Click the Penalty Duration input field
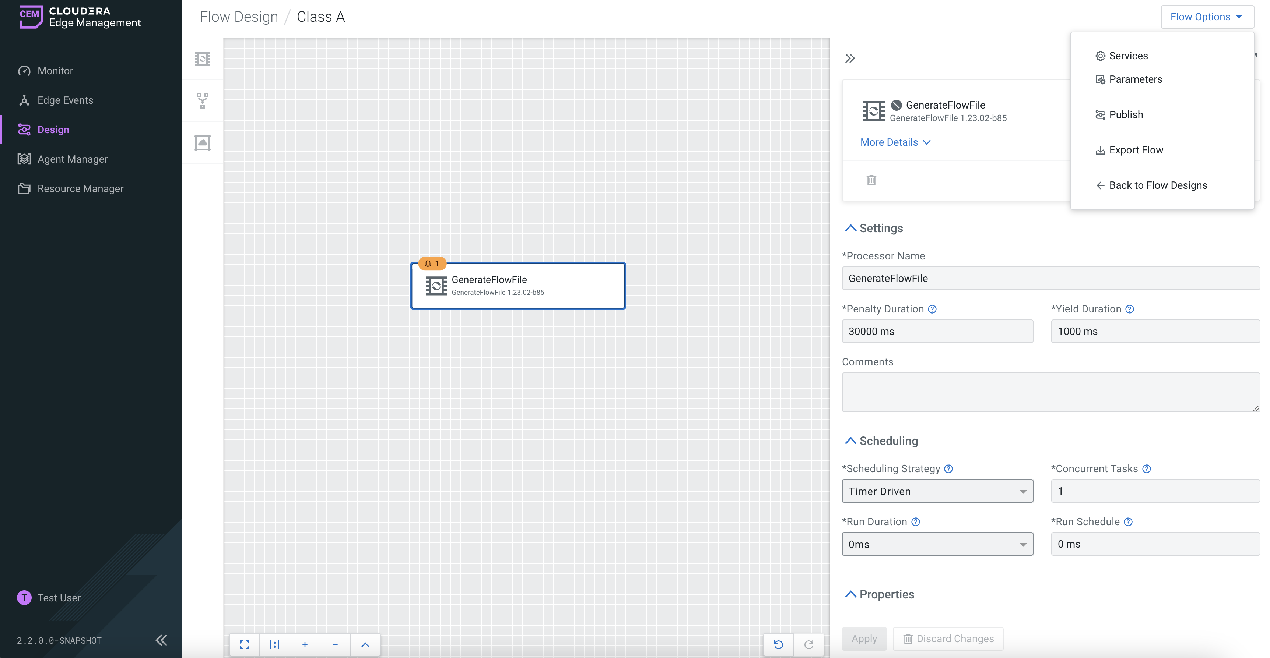Image resolution: width=1270 pixels, height=658 pixels. pyautogui.click(x=937, y=332)
